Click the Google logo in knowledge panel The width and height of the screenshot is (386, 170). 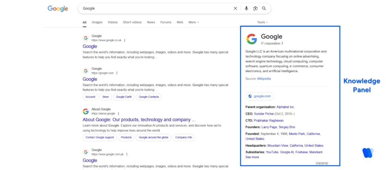251,39
